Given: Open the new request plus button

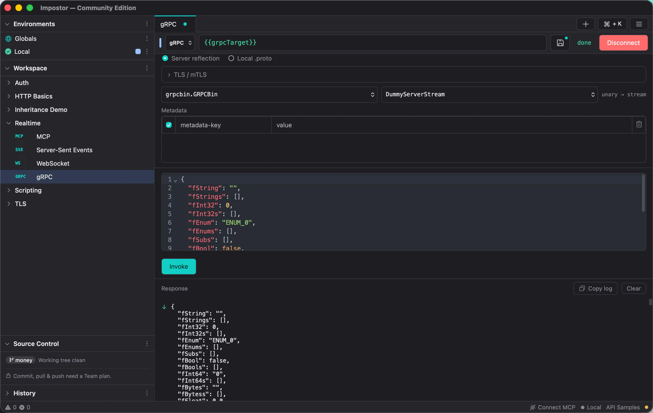Looking at the screenshot, I should pos(585,24).
